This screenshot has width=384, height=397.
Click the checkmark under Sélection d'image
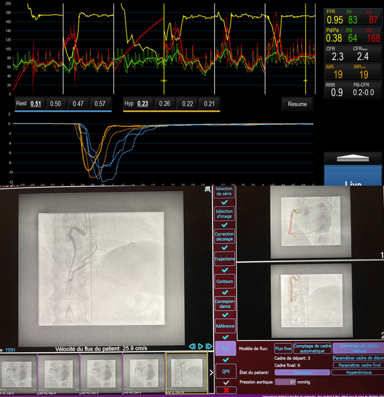(224, 225)
